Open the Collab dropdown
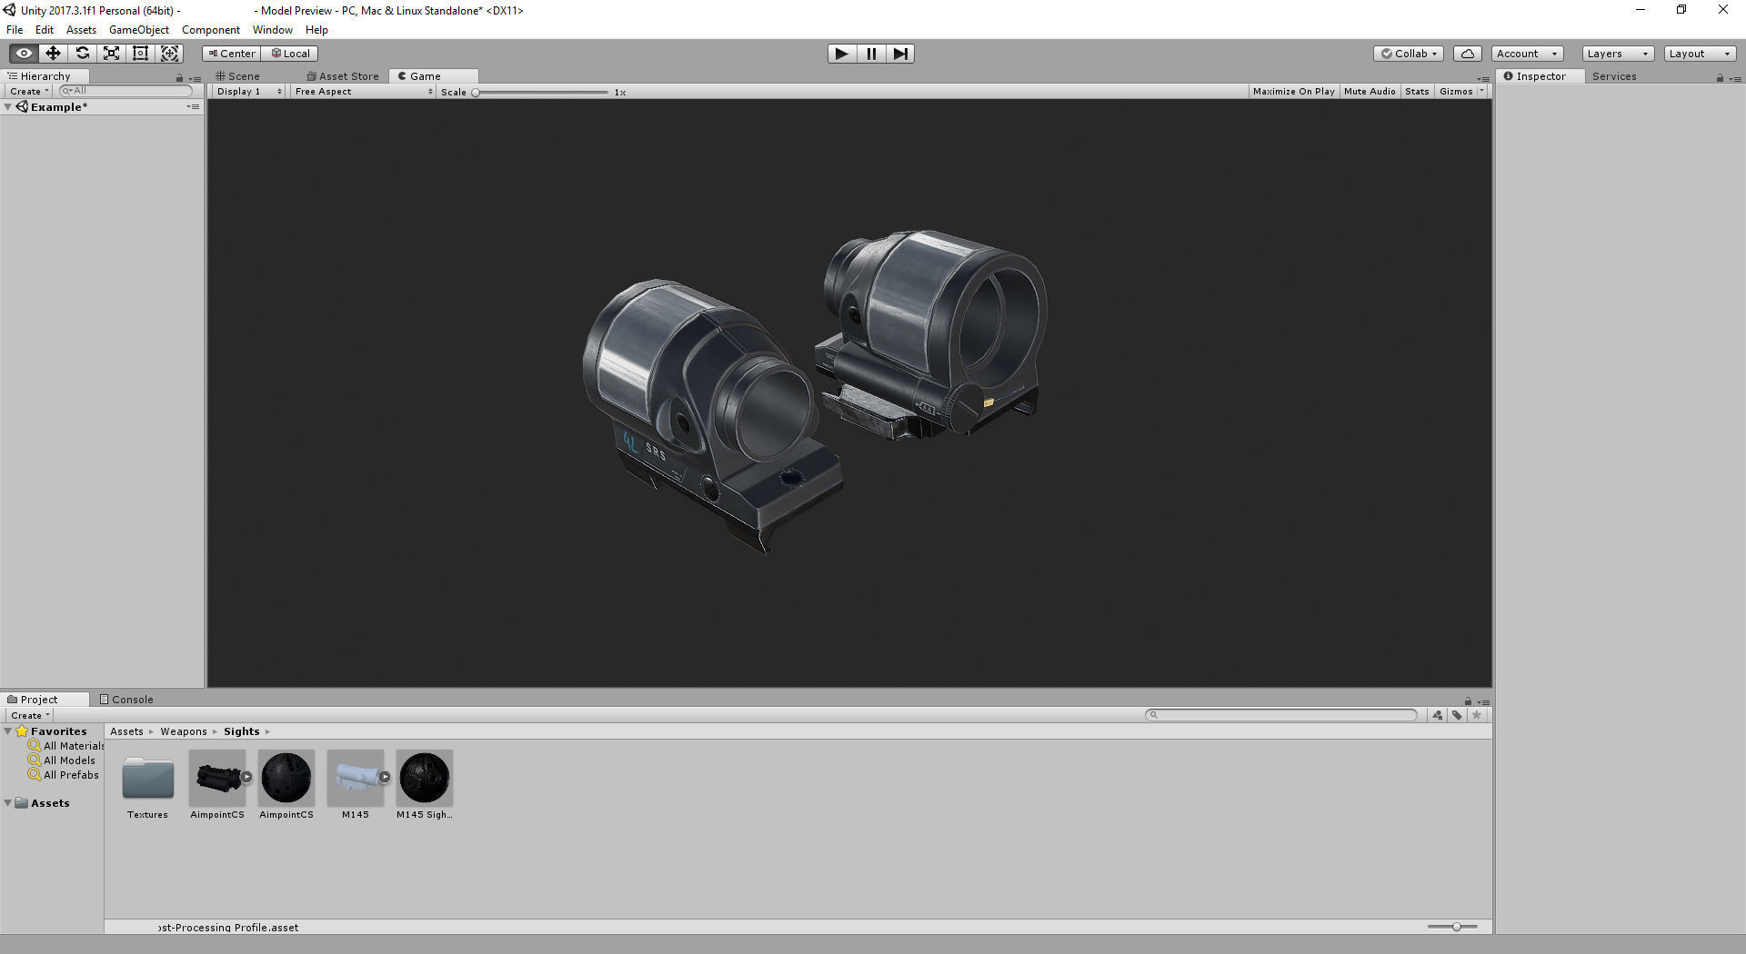Viewport: 1746px width, 954px height. coord(1409,54)
